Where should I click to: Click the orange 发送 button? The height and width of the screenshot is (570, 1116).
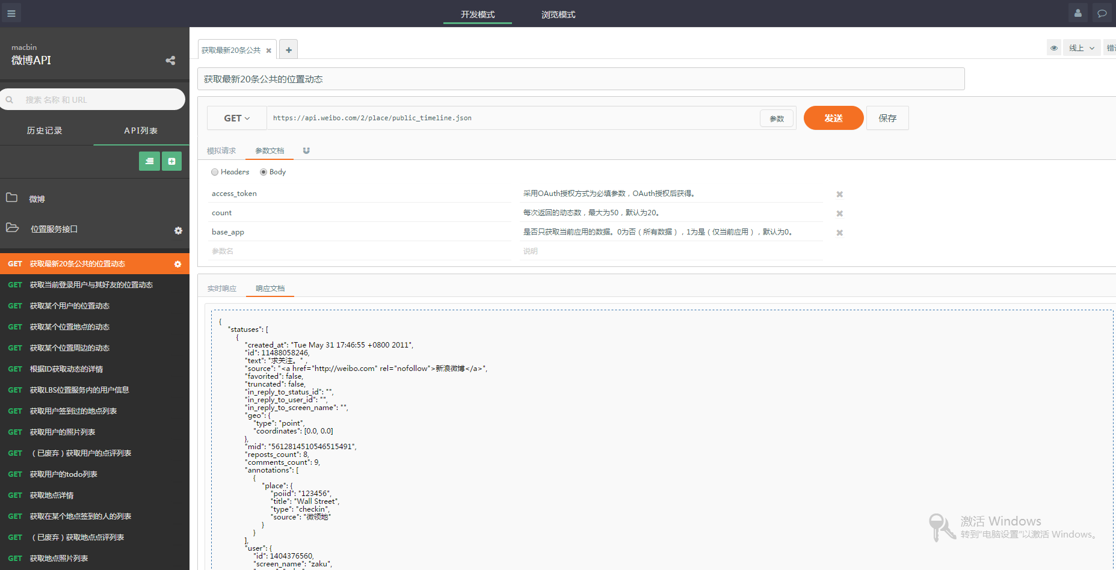[833, 118]
